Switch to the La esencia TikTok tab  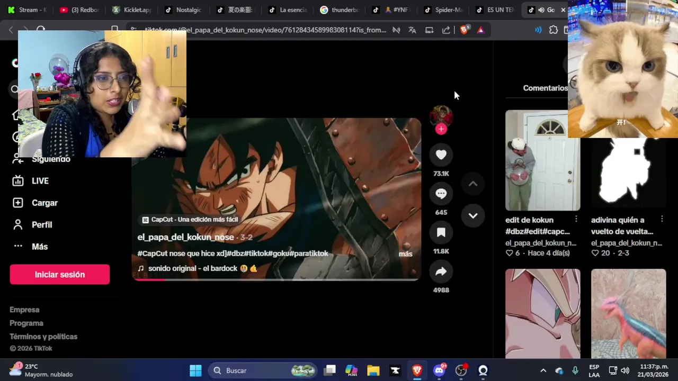pos(288,10)
